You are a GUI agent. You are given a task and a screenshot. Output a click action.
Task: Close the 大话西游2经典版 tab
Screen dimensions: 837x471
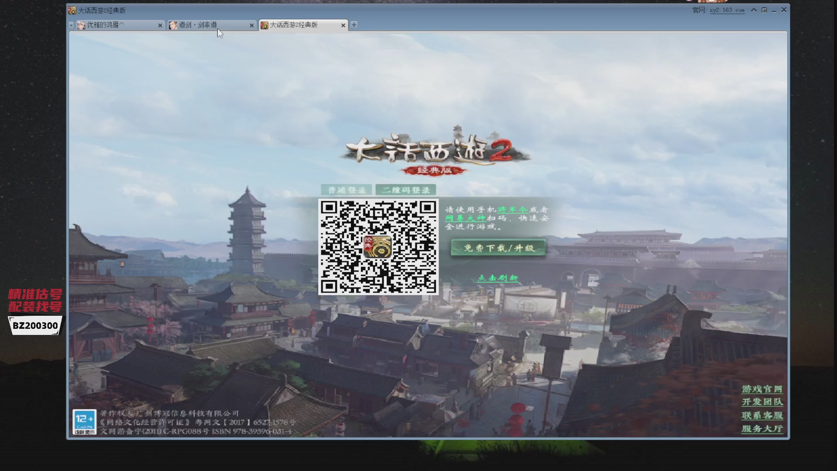pyautogui.click(x=343, y=25)
